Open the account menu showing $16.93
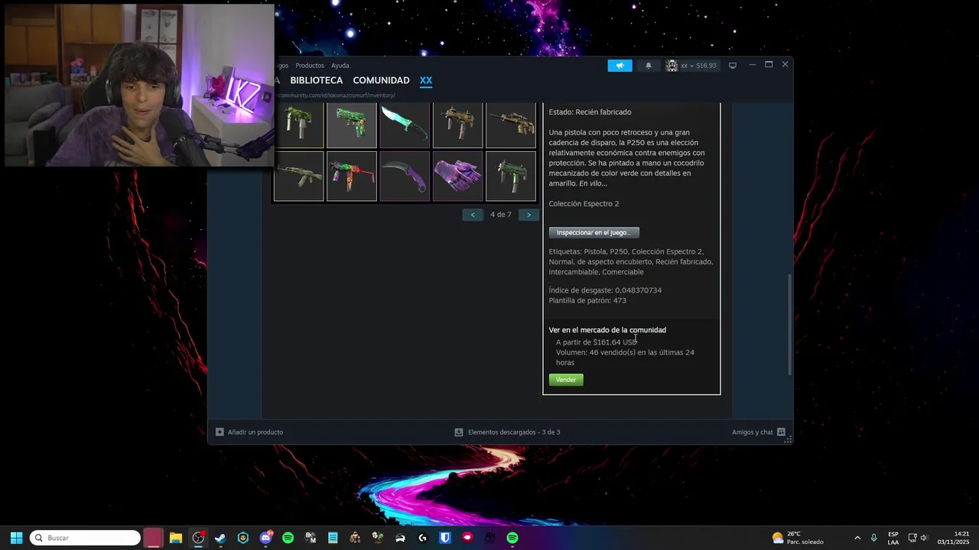This screenshot has width=979, height=550. pyautogui.click(x=691, y=66)
